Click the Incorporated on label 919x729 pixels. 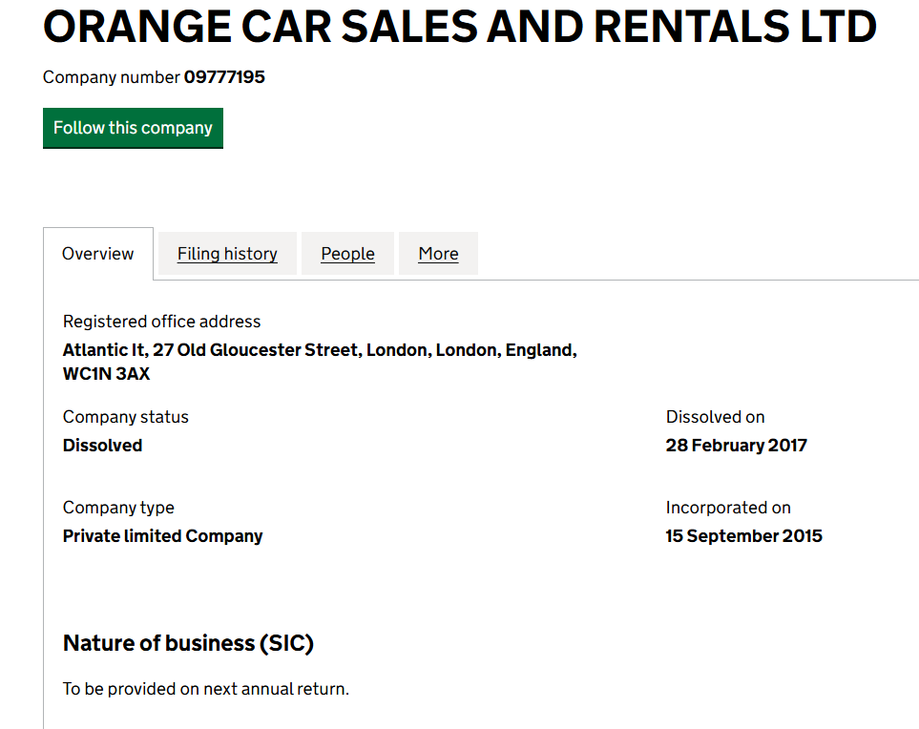tap(728, 508)
